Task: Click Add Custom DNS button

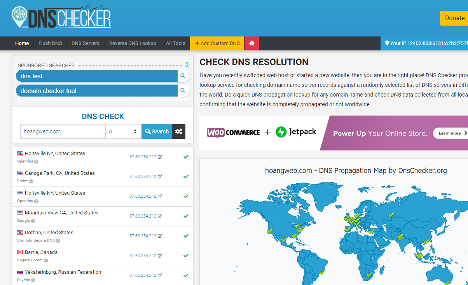Action: 217,43
